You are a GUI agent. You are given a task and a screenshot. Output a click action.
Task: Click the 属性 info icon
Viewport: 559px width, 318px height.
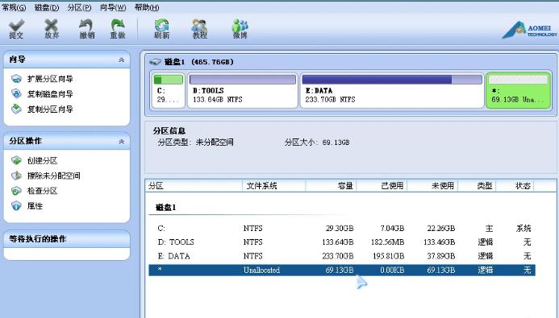tap(16, 206)
